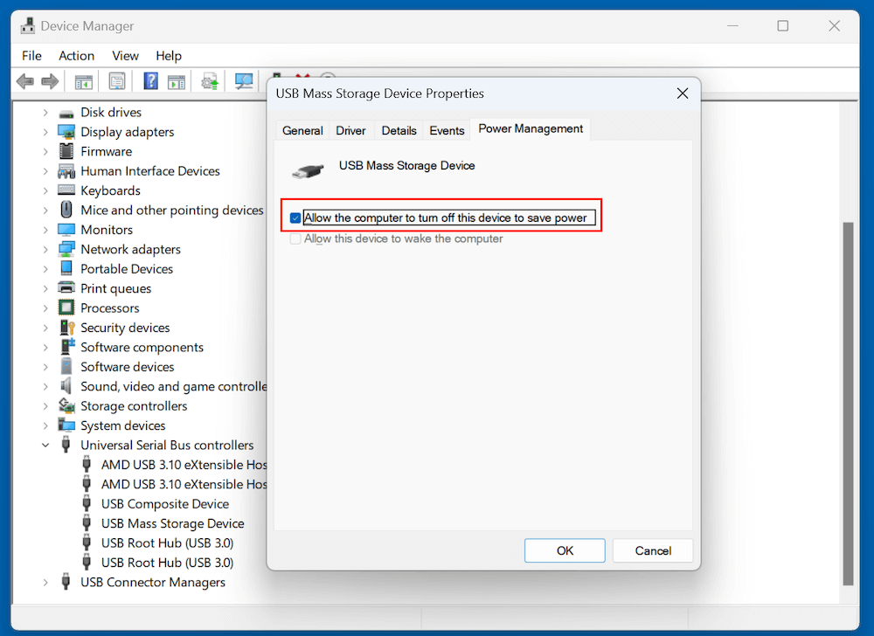Select USB Mass Storage Device in the tree
Screen dimensions: 874x636
click(x=173, y=523)
